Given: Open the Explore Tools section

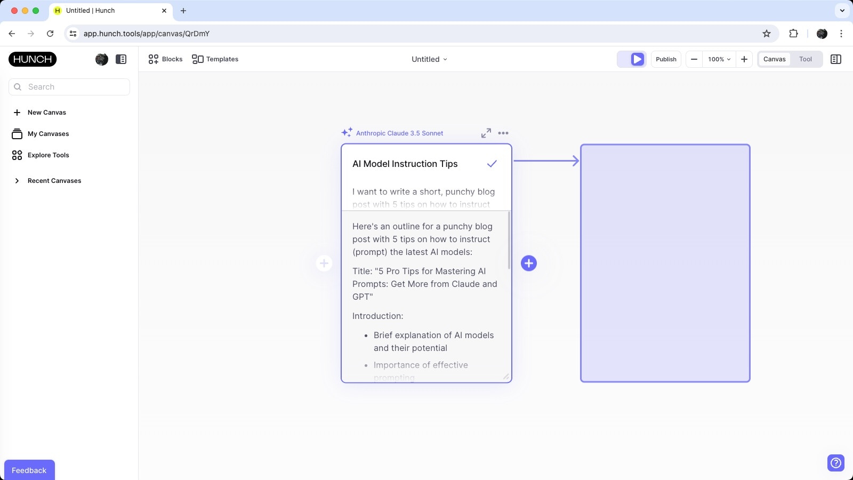Looking at the screenshot, I should [48, 155].
